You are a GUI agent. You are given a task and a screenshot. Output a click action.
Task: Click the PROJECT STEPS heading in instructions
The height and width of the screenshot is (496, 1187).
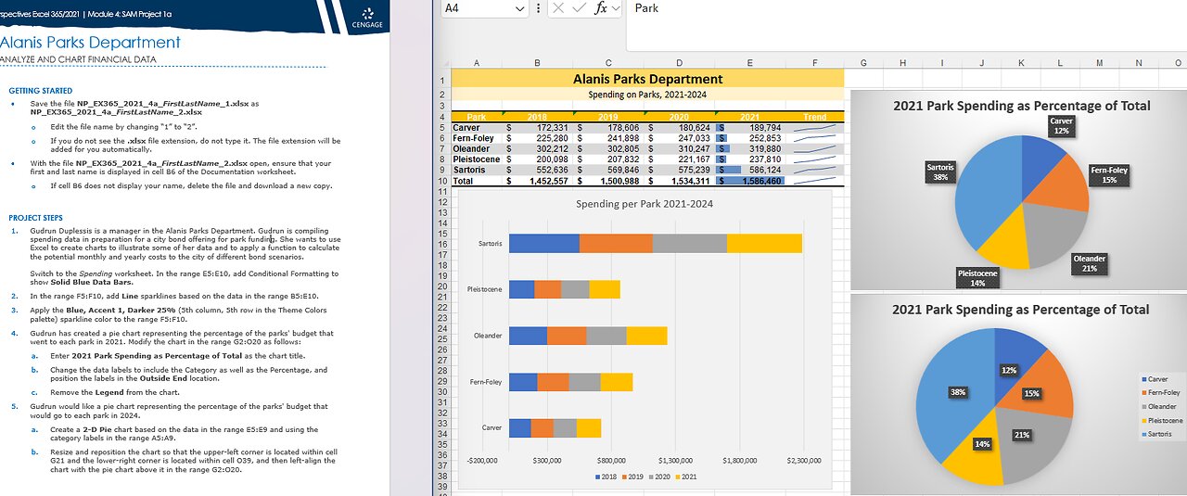35,217
